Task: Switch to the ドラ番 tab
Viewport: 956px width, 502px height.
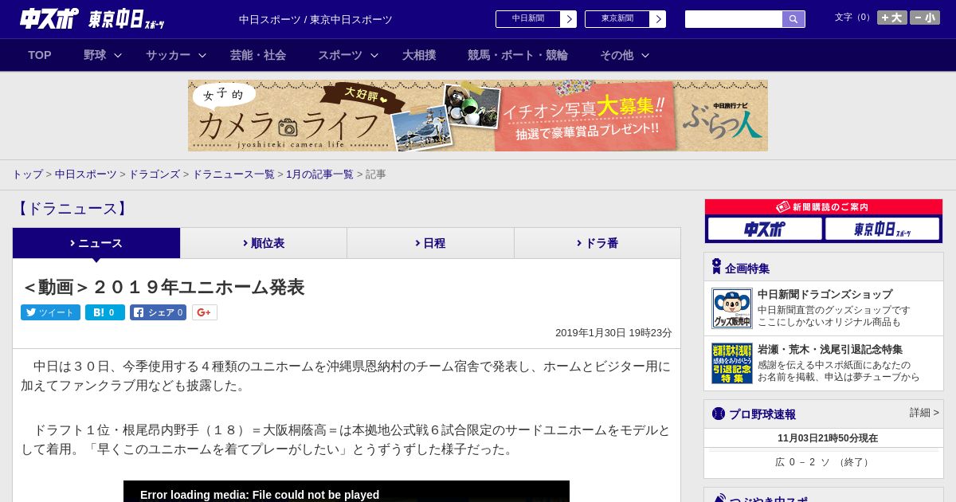Action: click(x=597, y=243)
